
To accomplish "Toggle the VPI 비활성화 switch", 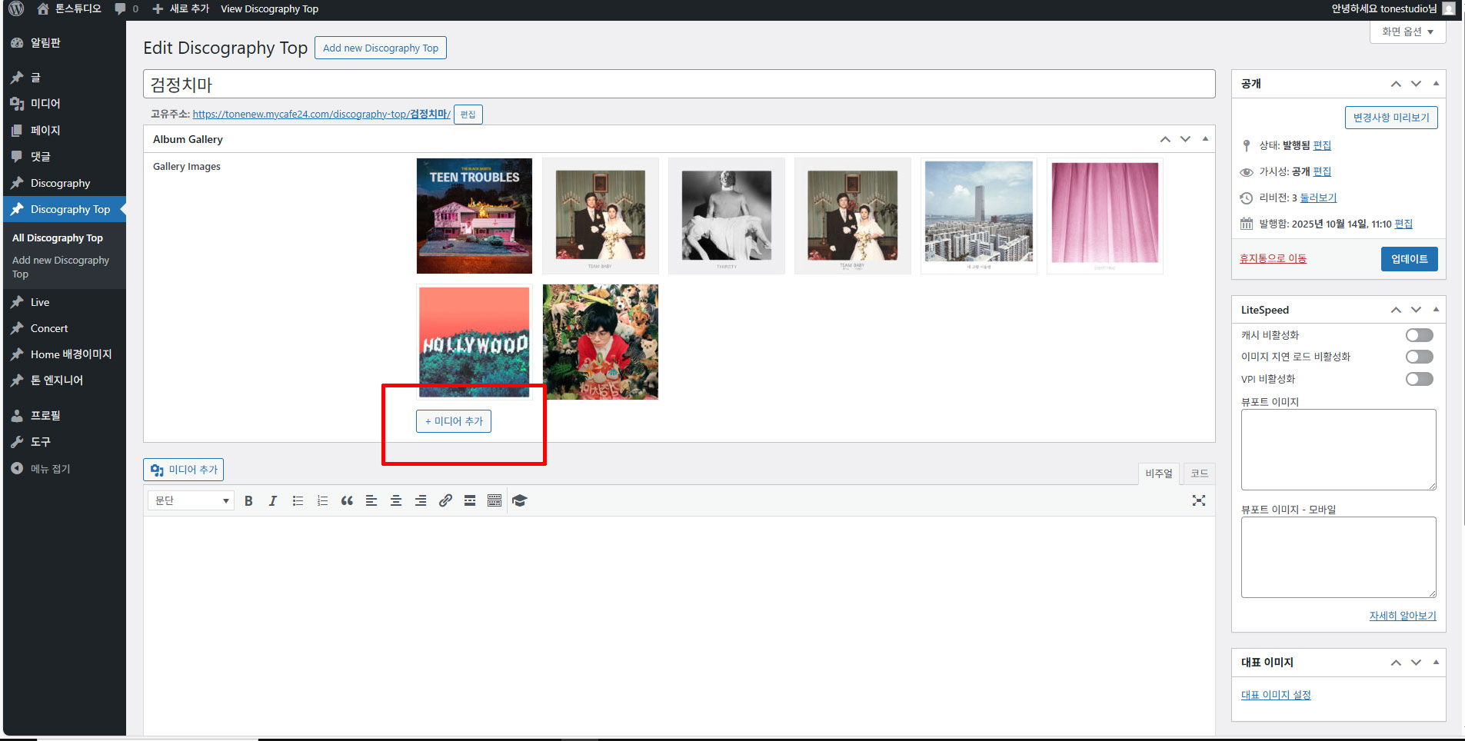I will (1419, 379).
